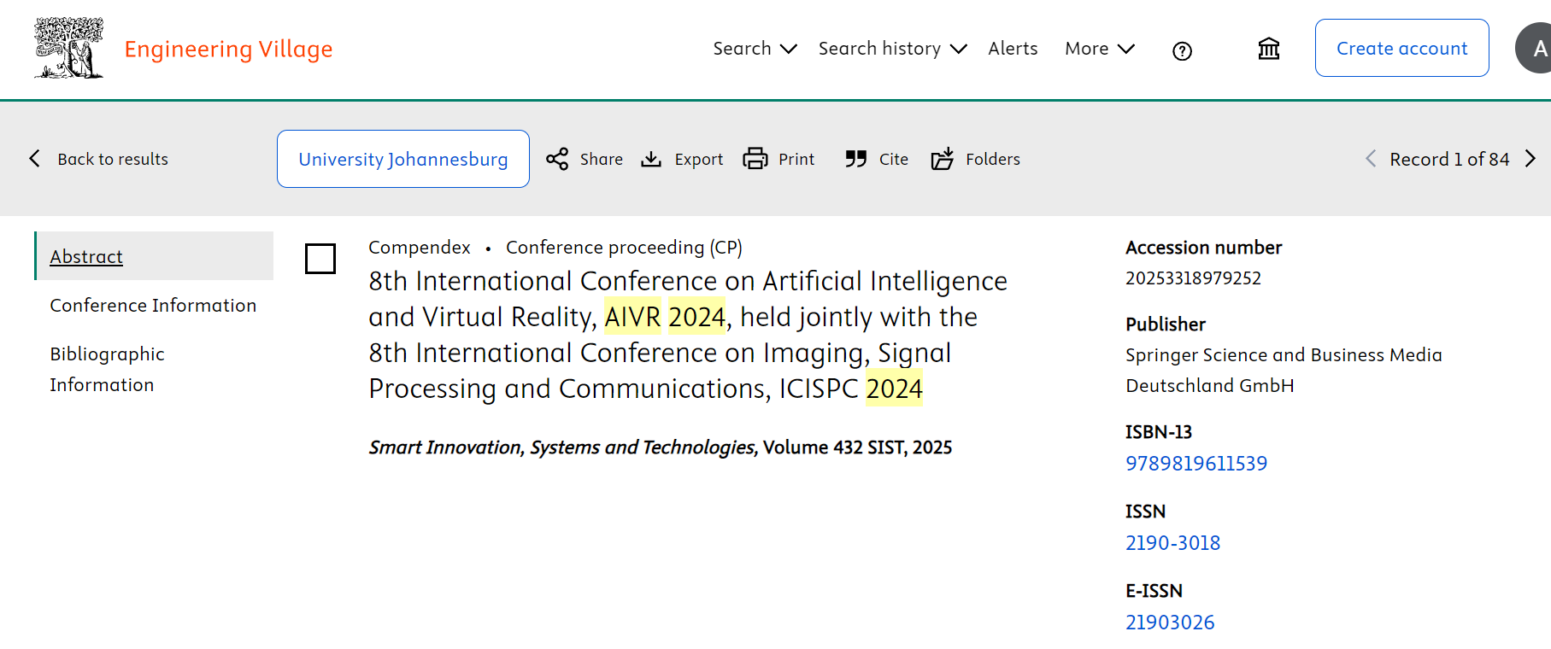Open the help question mark icon
The image size is (1551, 649).
tap(1182, 51)
